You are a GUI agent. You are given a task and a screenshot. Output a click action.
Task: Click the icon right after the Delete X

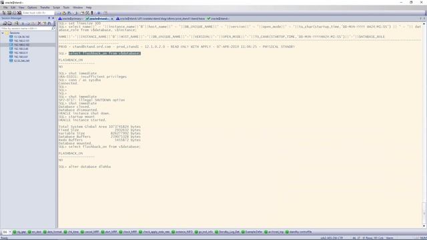pyautogui.click(x=45, y=23)
